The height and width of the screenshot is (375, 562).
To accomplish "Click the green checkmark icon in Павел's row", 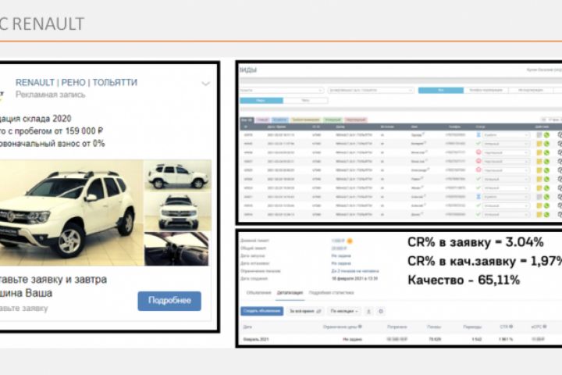I will click(x=478, y=179).
